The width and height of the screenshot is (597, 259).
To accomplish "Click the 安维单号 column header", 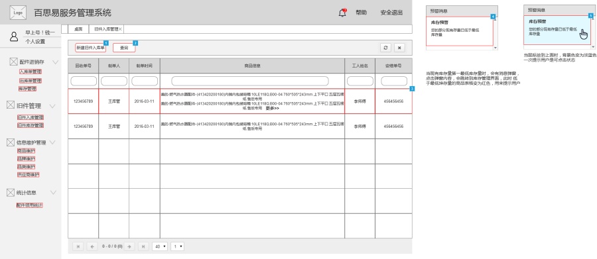I will click(393, 66).
